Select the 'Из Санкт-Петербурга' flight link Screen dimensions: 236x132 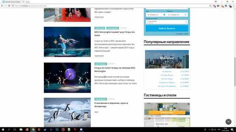pyautogui.click(x=167, y=86)
